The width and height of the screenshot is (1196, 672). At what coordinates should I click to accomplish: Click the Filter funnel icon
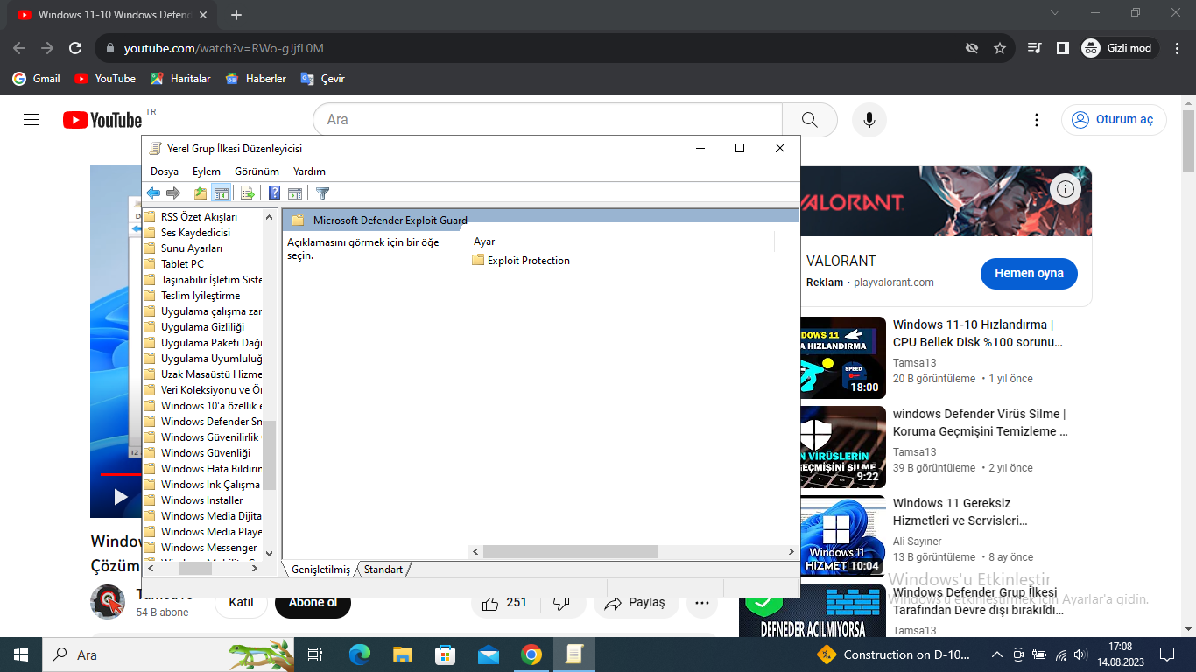[x=322, y=193]
